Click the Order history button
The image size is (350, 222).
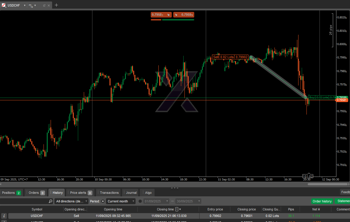point(322,201)
